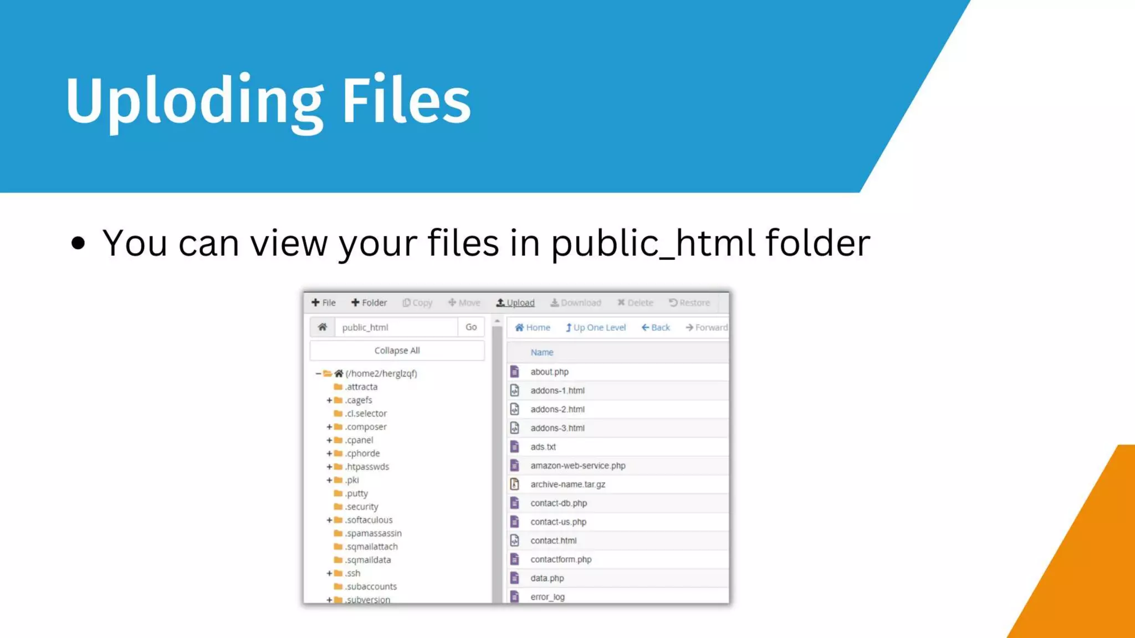Click Up One Level link
The width and height of the screenshot is (1135, 638).
[596, 327]
